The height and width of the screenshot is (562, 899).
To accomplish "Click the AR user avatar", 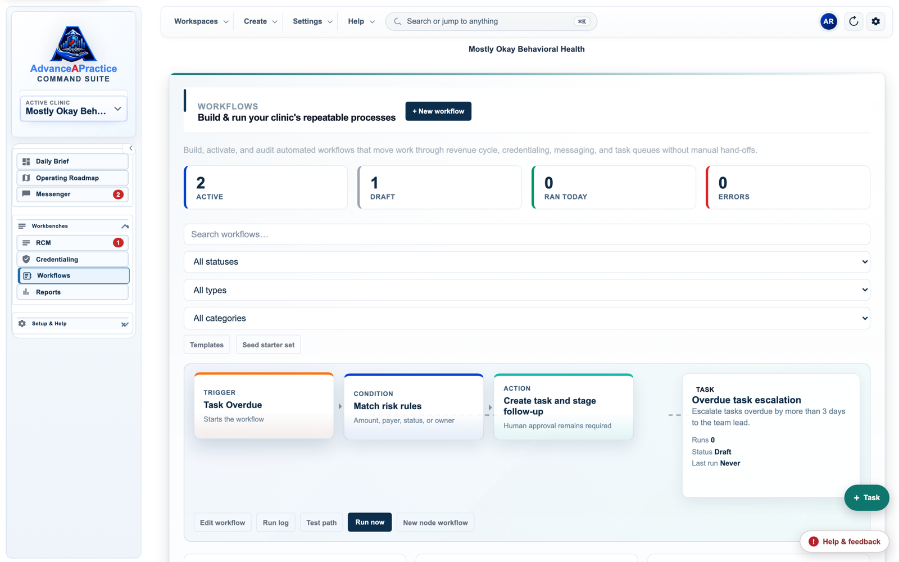I will (828, 21).
